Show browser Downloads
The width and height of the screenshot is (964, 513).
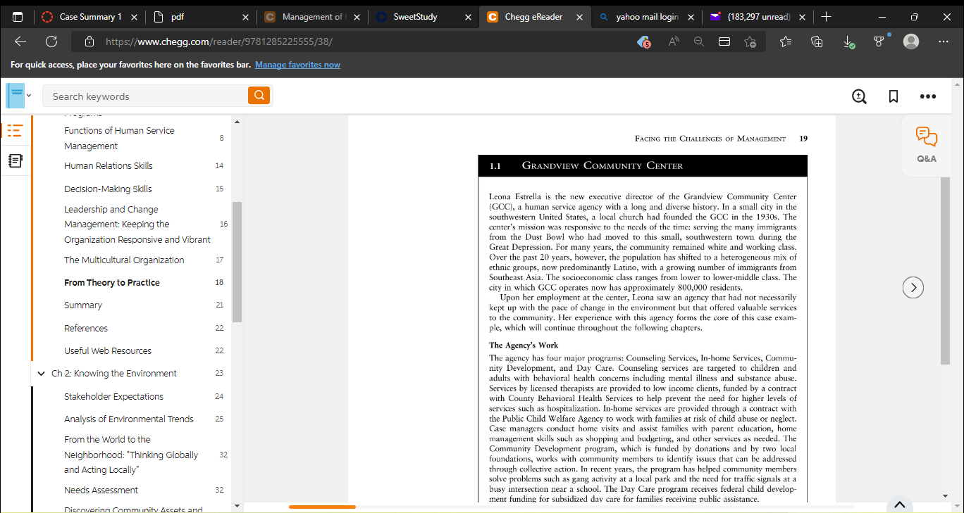849,42
